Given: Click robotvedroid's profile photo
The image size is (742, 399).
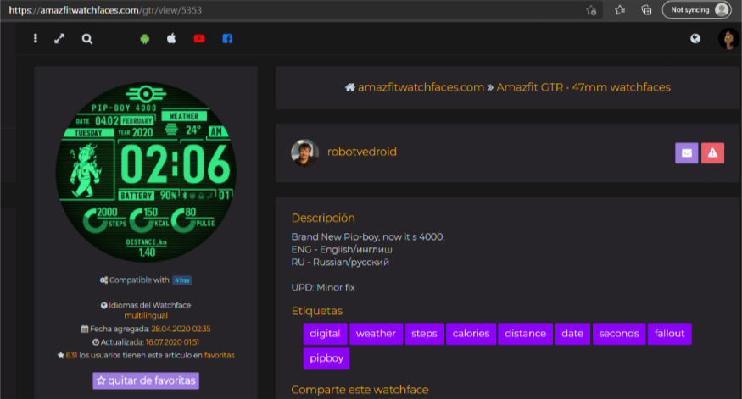Looking at the screenshot, I should click(x=304, y=152).
